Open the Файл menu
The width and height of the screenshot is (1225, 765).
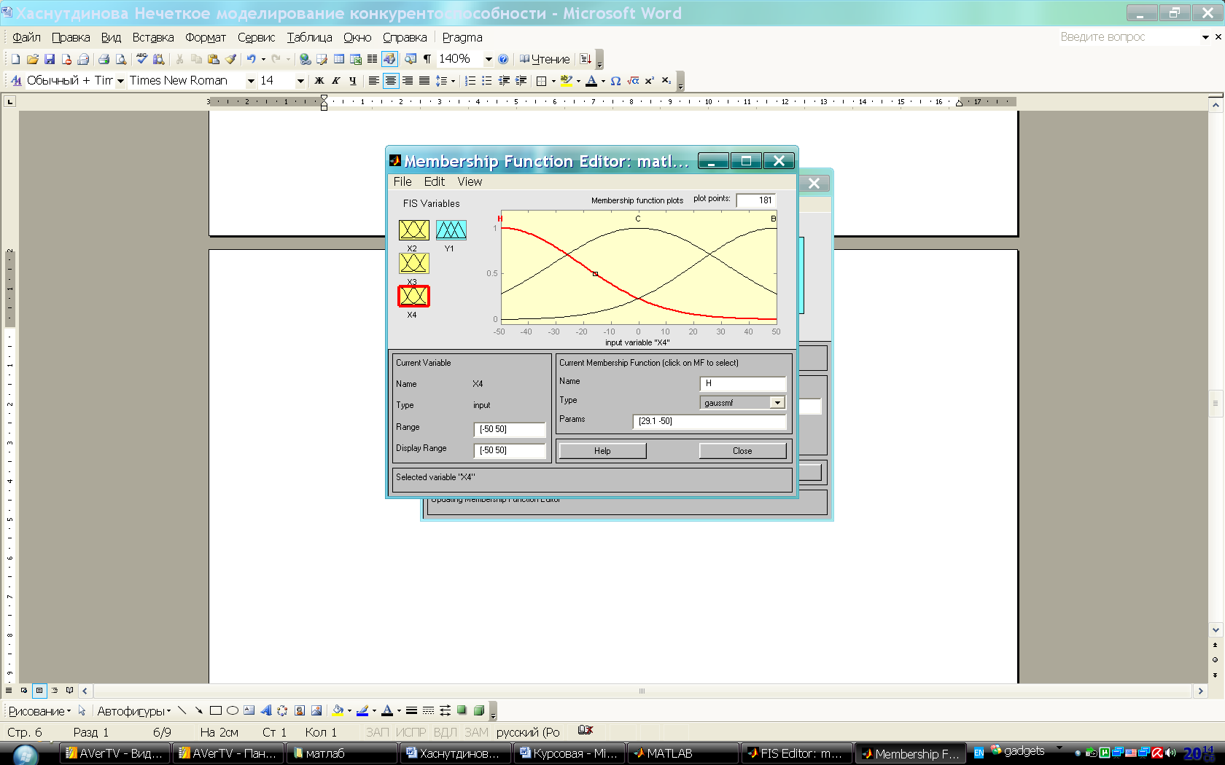[26, 37]
